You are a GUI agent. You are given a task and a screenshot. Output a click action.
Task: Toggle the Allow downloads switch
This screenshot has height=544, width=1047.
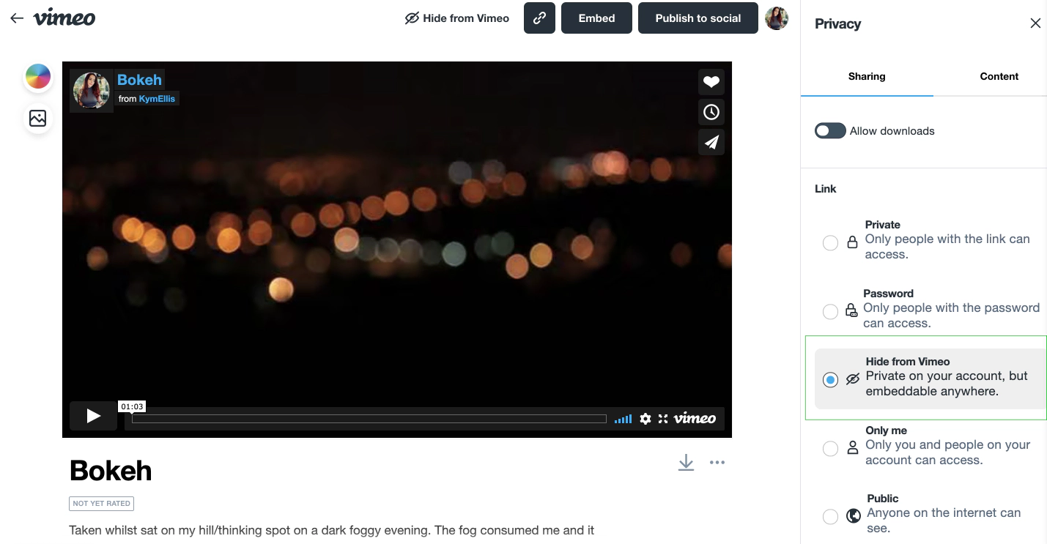coord(830,131)
